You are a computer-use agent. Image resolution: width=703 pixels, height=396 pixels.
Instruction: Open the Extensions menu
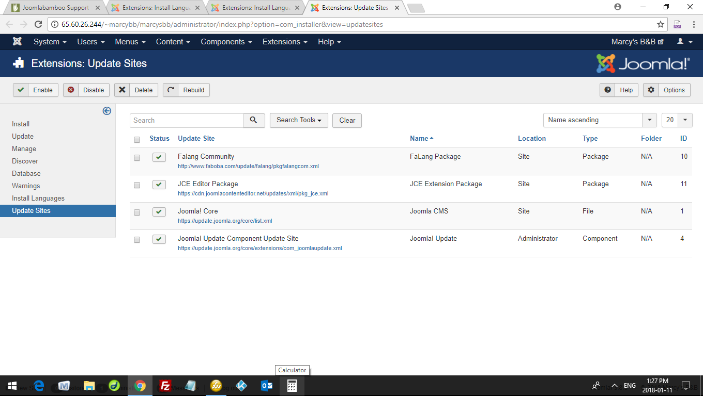click(285, 42)
